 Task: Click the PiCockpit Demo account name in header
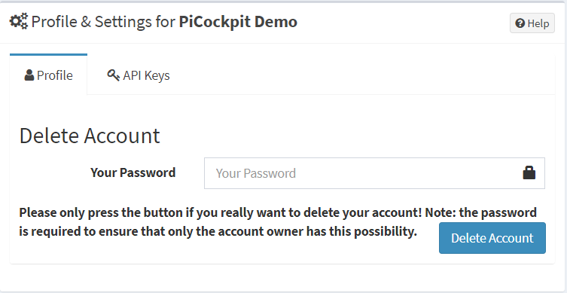238,22
